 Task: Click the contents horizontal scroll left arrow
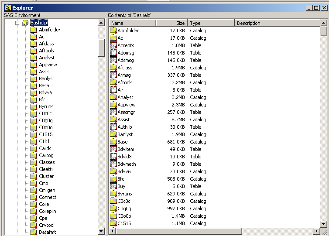coord(113,231)
